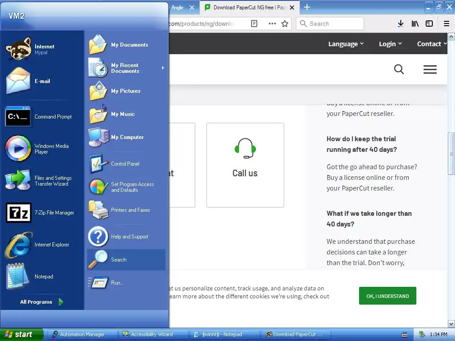Open Printers and Faxes
Viewport: 455px width, 341px height.
click(x=126, y=210)
